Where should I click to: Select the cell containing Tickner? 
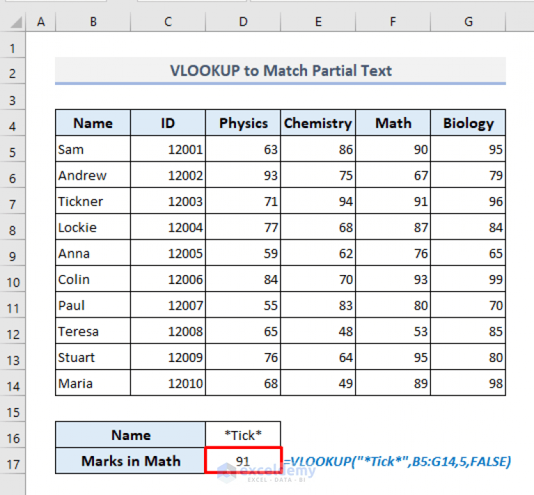(x=93, y=201)
